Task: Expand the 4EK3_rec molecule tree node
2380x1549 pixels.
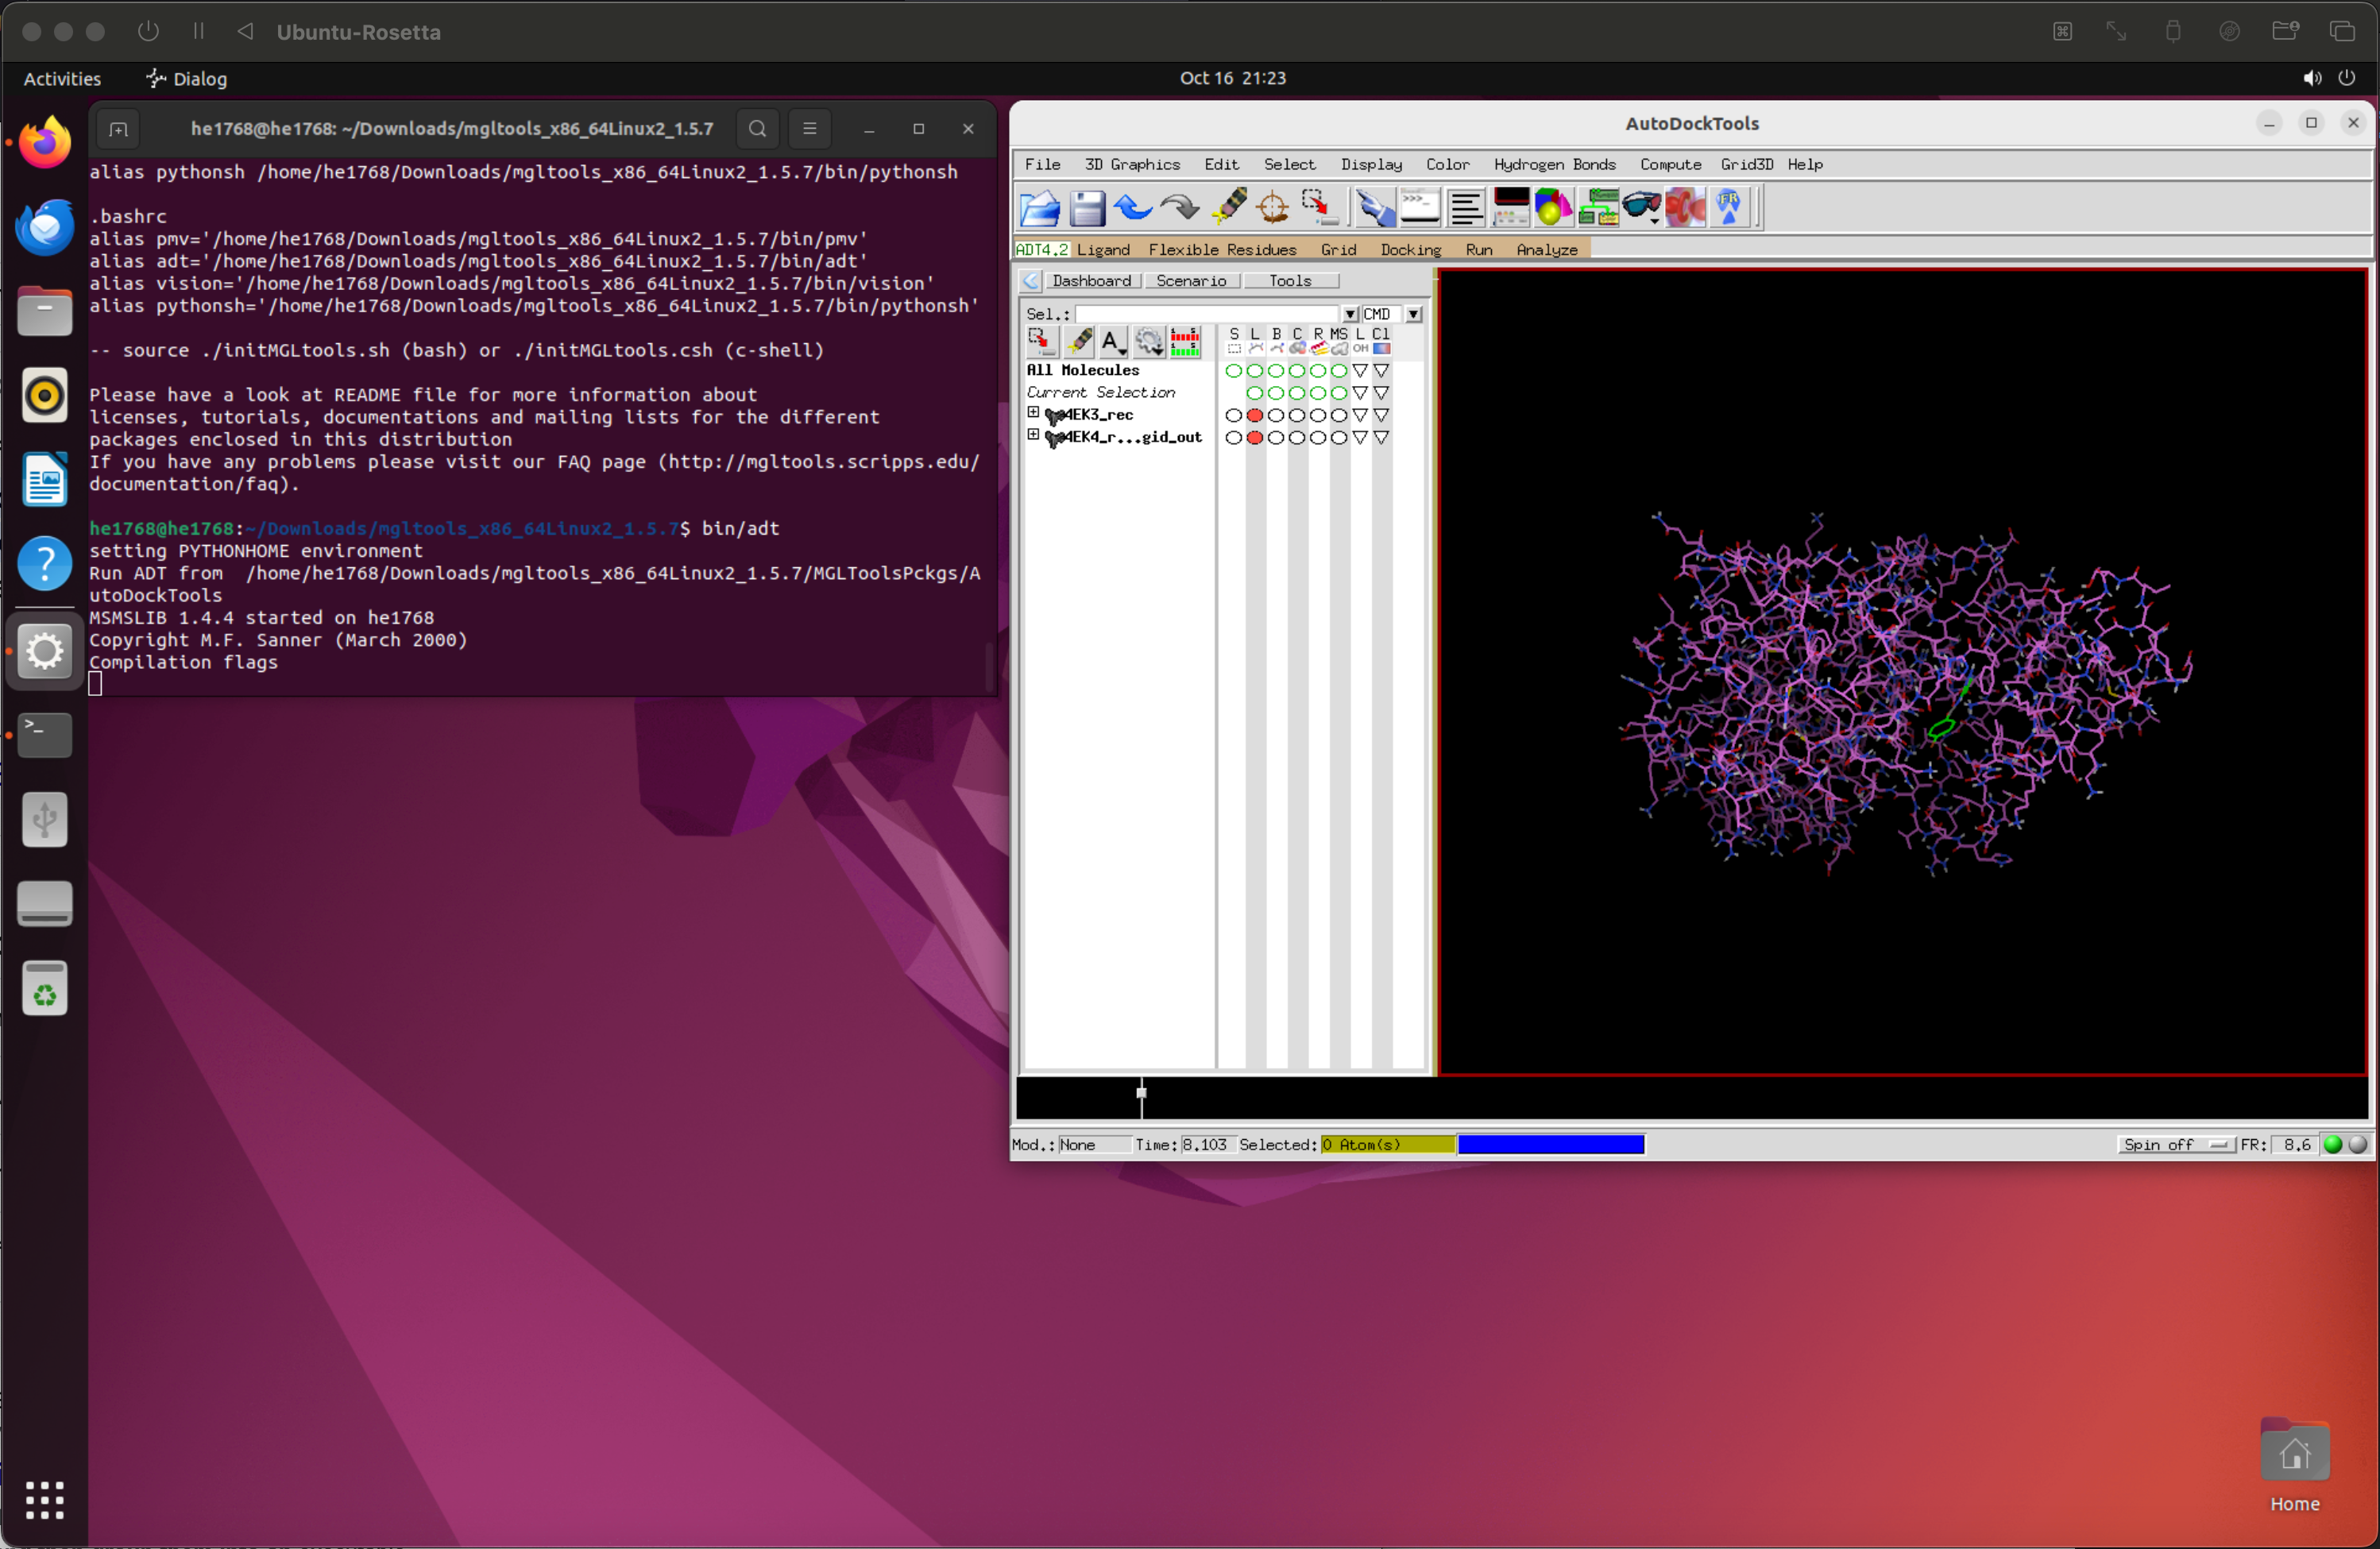Action: (1033, 412)
